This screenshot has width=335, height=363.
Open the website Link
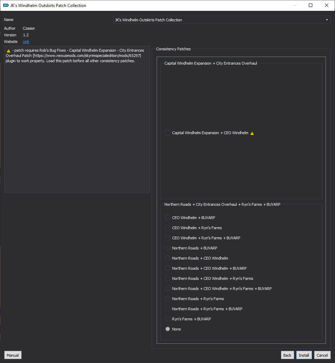[26, 42]
